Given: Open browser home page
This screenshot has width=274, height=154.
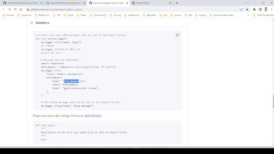Looking at the screenshot, I should click(21, 9).
